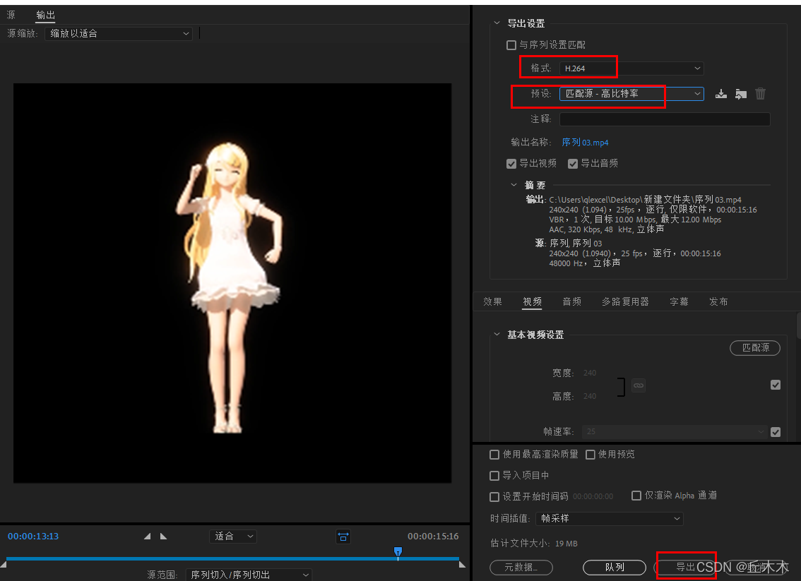The height and width of the screenshot is (581, 801).
Task: Click the current timecode 00:00:13:13
Action: point(33,536)
